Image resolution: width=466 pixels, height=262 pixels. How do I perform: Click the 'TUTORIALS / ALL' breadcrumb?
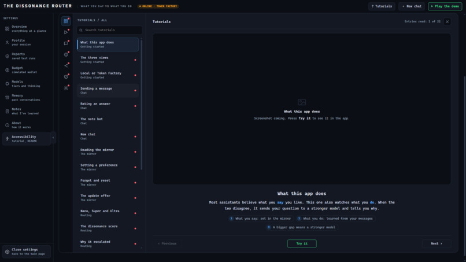point(92,20)
